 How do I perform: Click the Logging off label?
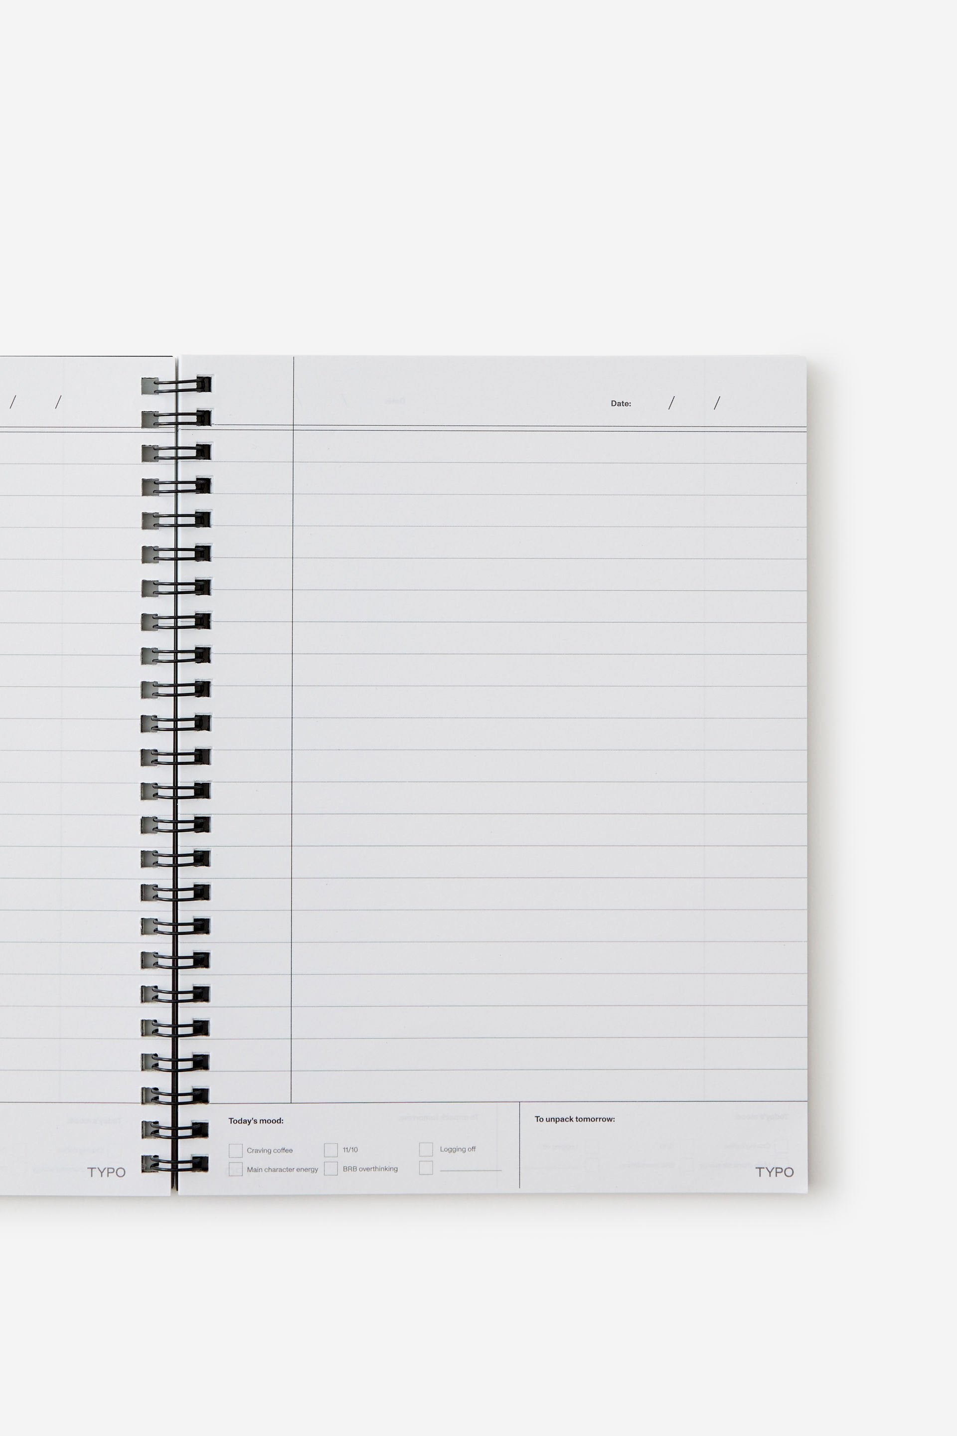(458, 1149)
